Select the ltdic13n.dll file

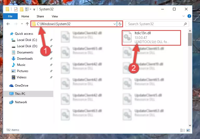(x=151, y=38)
